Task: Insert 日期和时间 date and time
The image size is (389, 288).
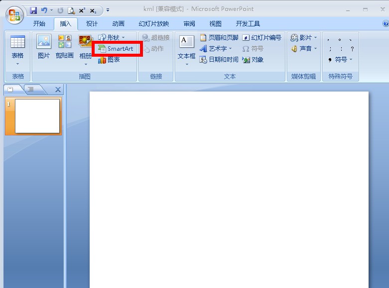Action: pos(219,60)
